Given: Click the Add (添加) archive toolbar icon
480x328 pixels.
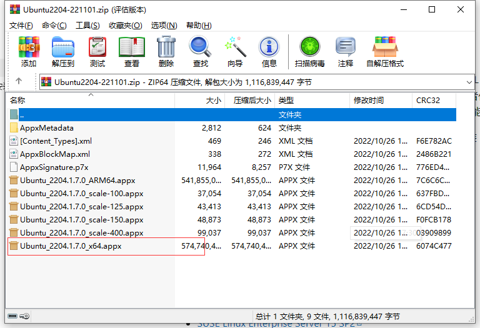Looking at the screenshot, I should pos(29,47).
